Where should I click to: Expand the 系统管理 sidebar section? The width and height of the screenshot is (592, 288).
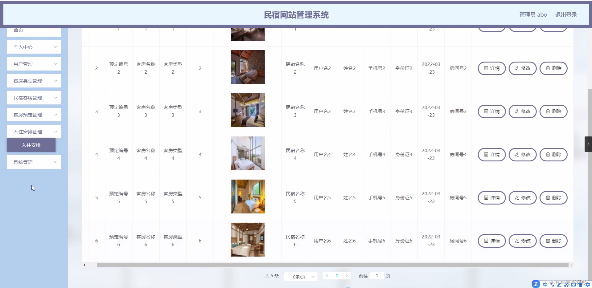point(34,162)
